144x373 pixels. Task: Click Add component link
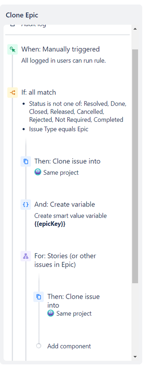[69, 346]
